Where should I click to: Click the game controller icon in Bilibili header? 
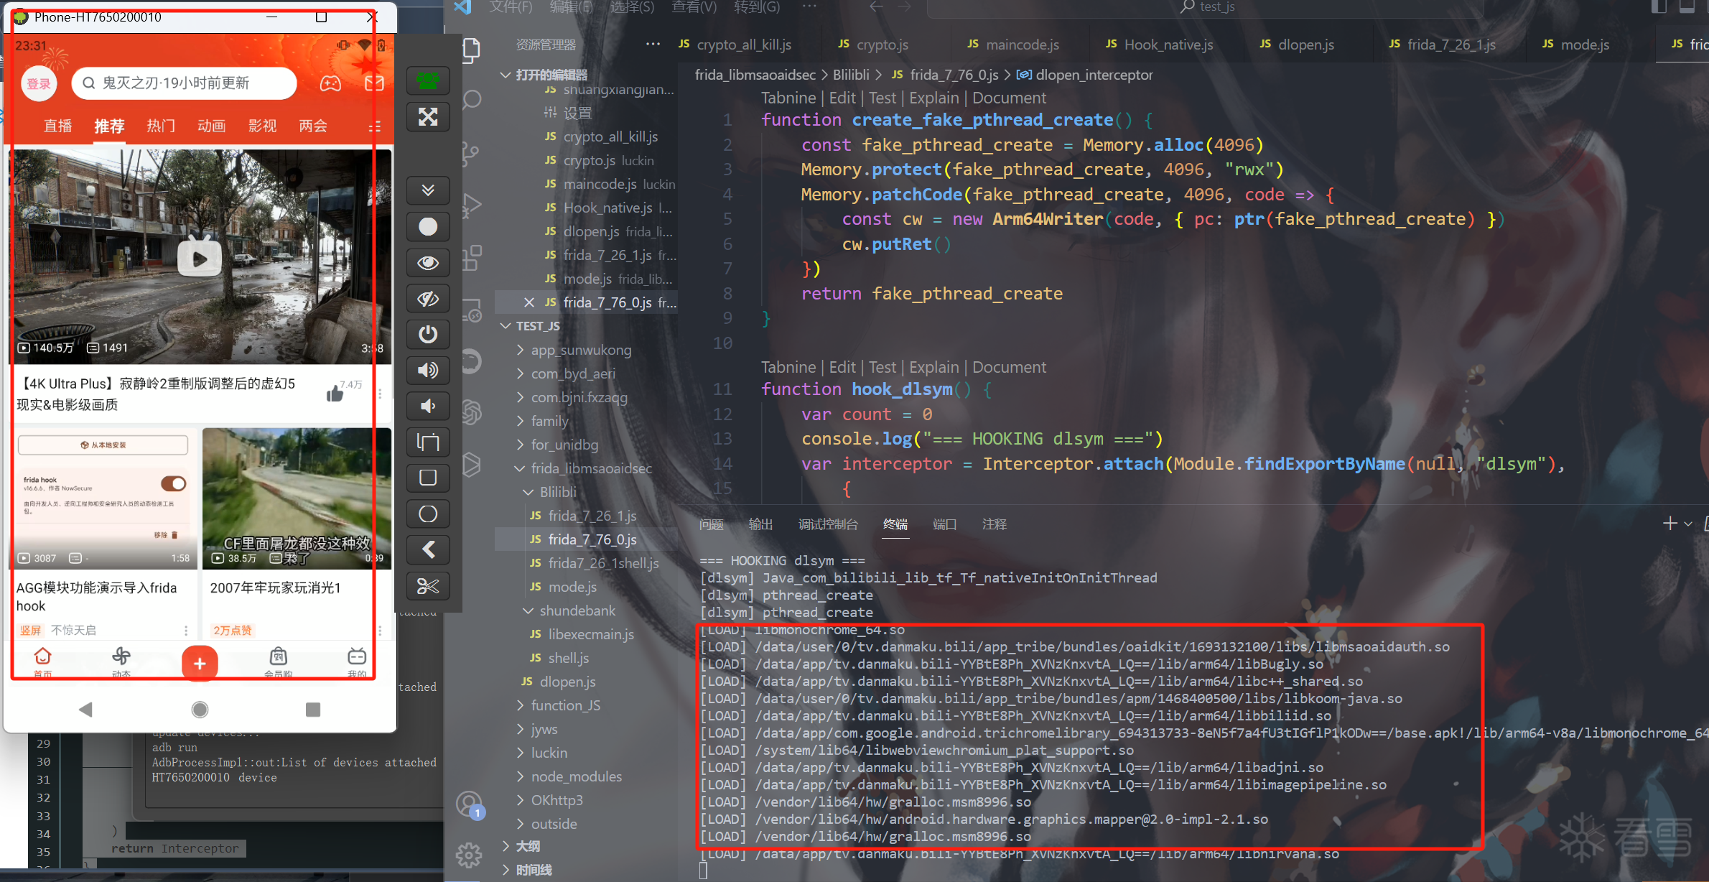[x=330, y=83]
